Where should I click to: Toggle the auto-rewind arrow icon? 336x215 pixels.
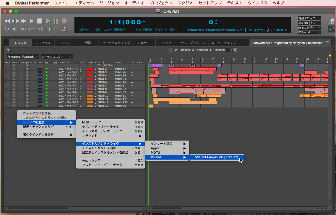(x=7, y=29)
